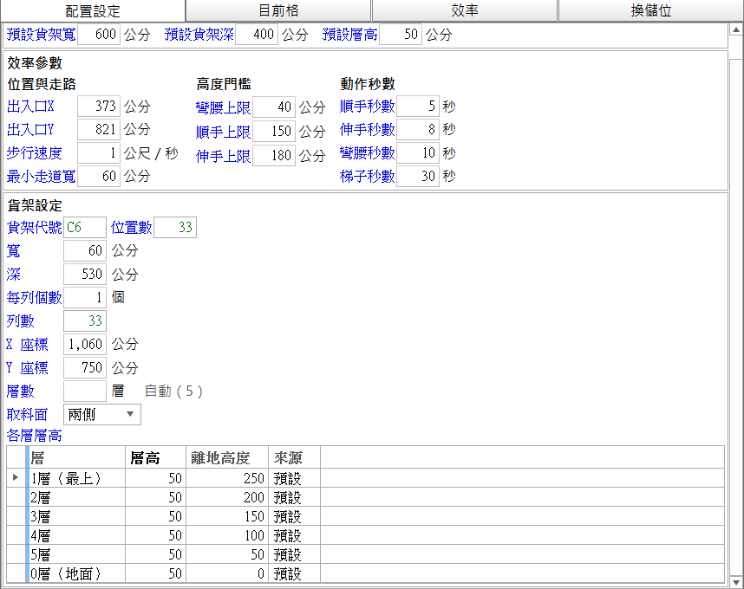Select the 3層 row
Image resolution: width=744 pixels, height=589 pixels.
point(365,516)
